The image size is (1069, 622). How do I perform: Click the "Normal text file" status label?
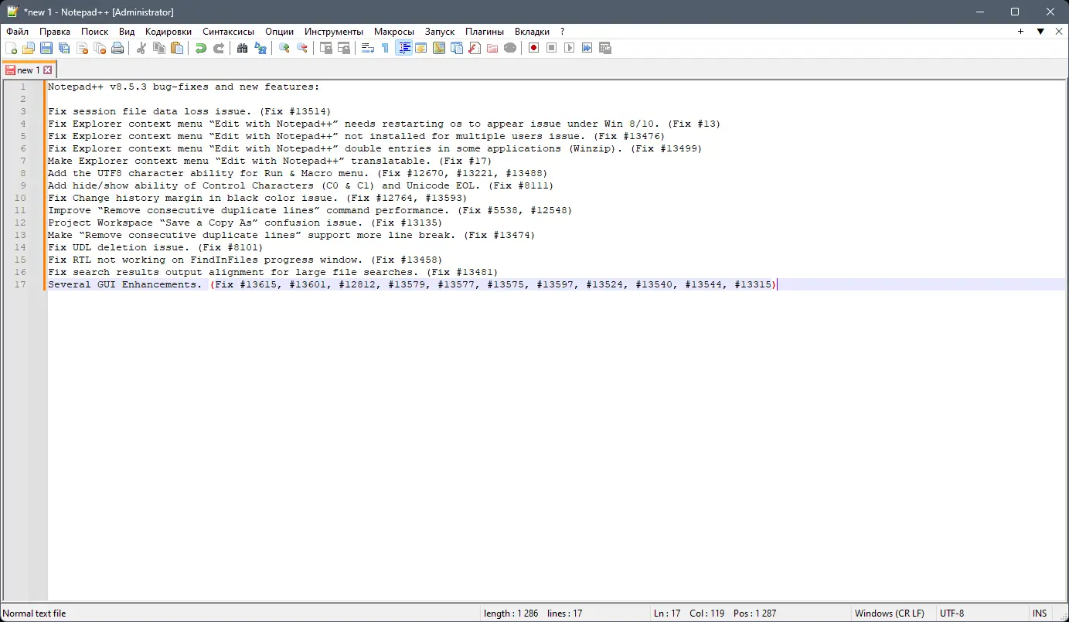tap(35, 614)
